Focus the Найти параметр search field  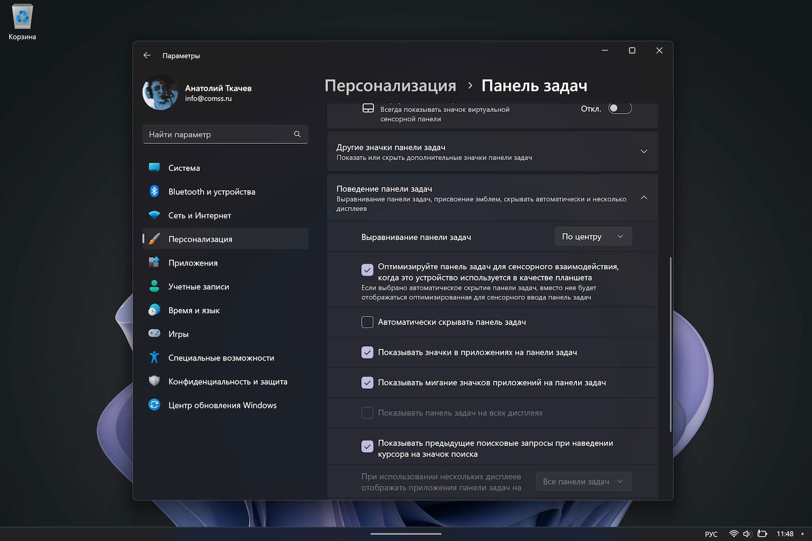[225, 134]
